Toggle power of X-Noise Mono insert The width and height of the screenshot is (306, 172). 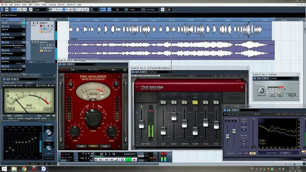click(2, 34)
